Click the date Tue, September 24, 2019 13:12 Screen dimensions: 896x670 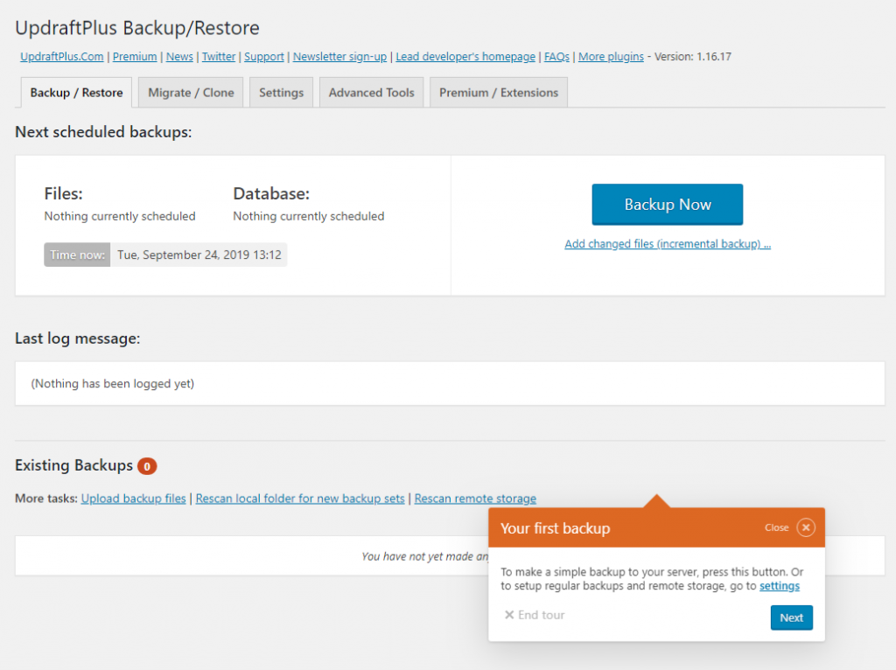point(199,255)
